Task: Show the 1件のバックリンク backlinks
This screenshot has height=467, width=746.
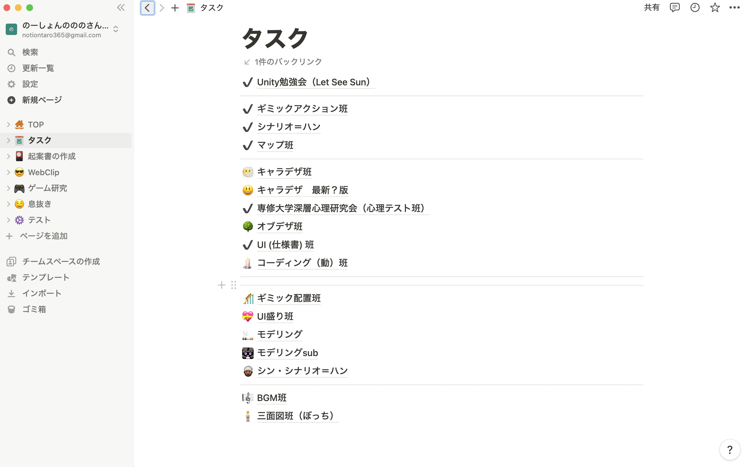Action: pyautogui.click(x=288, y=62)
